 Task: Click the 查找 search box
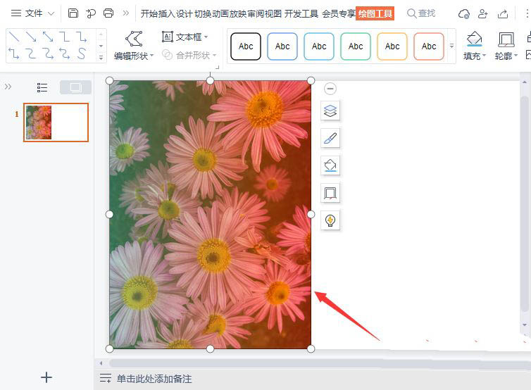(x=423, y=13)
